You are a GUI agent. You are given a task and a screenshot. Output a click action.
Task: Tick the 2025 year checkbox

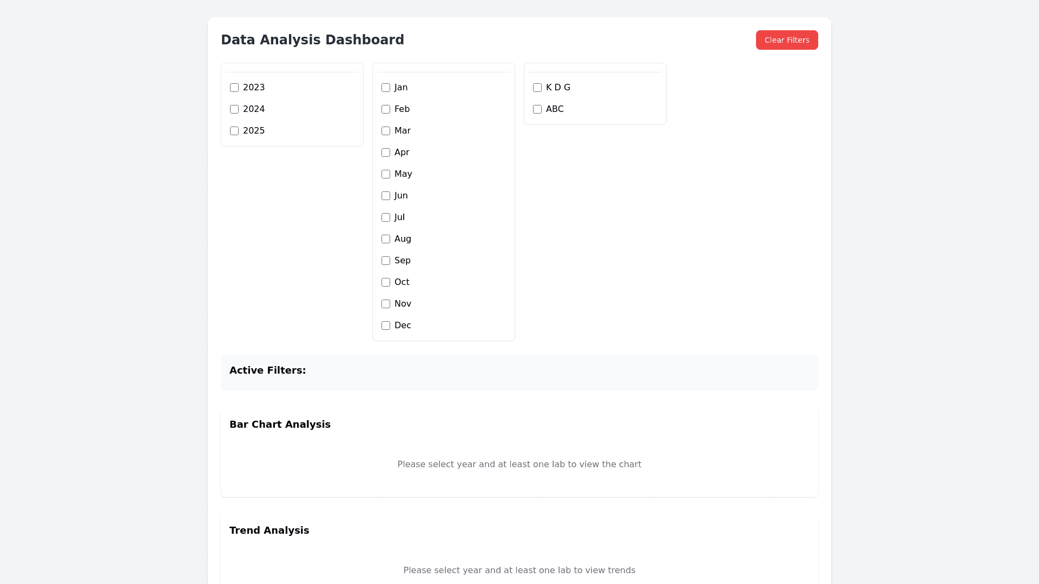pyautogui.click(x=234, y=131)
